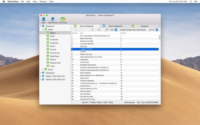Switch to the Database1 query tab
The image size is (200, 125).
click(142, 26)
